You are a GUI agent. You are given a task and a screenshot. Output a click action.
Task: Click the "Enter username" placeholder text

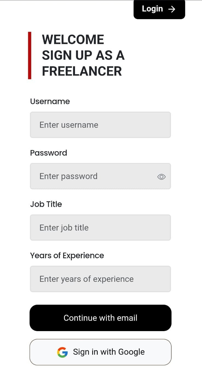coord(69,125)
